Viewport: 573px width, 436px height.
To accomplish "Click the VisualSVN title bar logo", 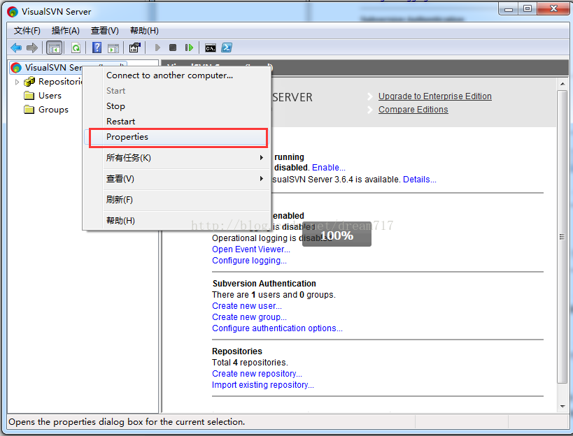I will click(x=13, y=12).
